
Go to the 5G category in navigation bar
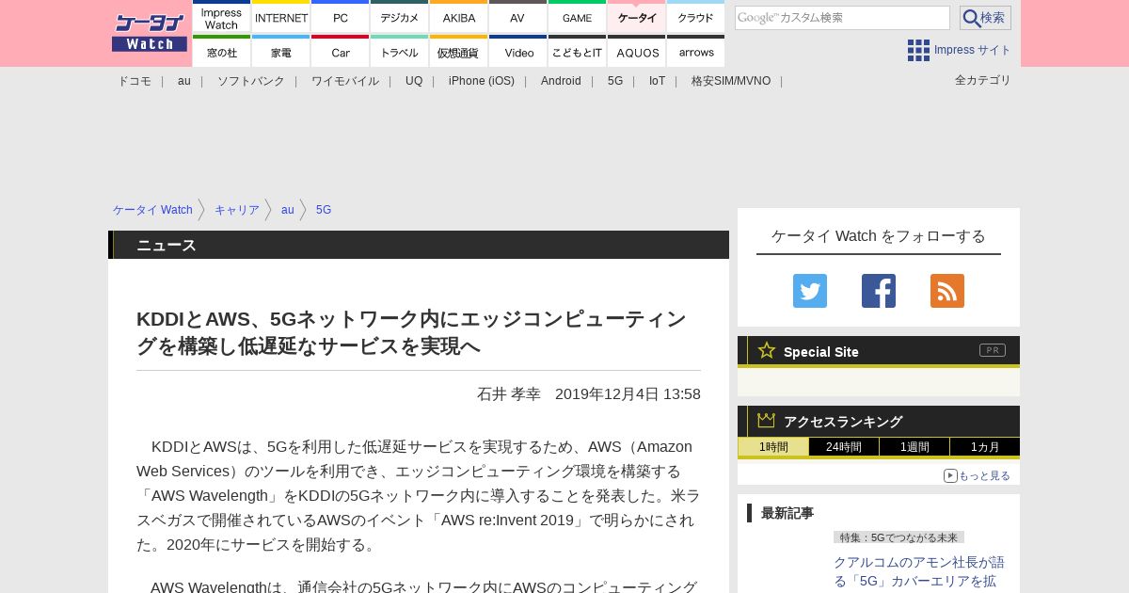[x=615, y=81]
